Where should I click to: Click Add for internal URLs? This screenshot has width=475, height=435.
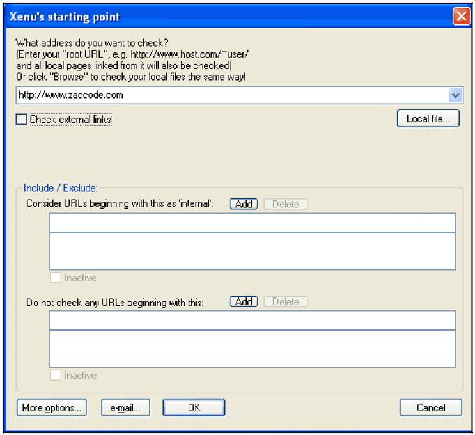244,204
